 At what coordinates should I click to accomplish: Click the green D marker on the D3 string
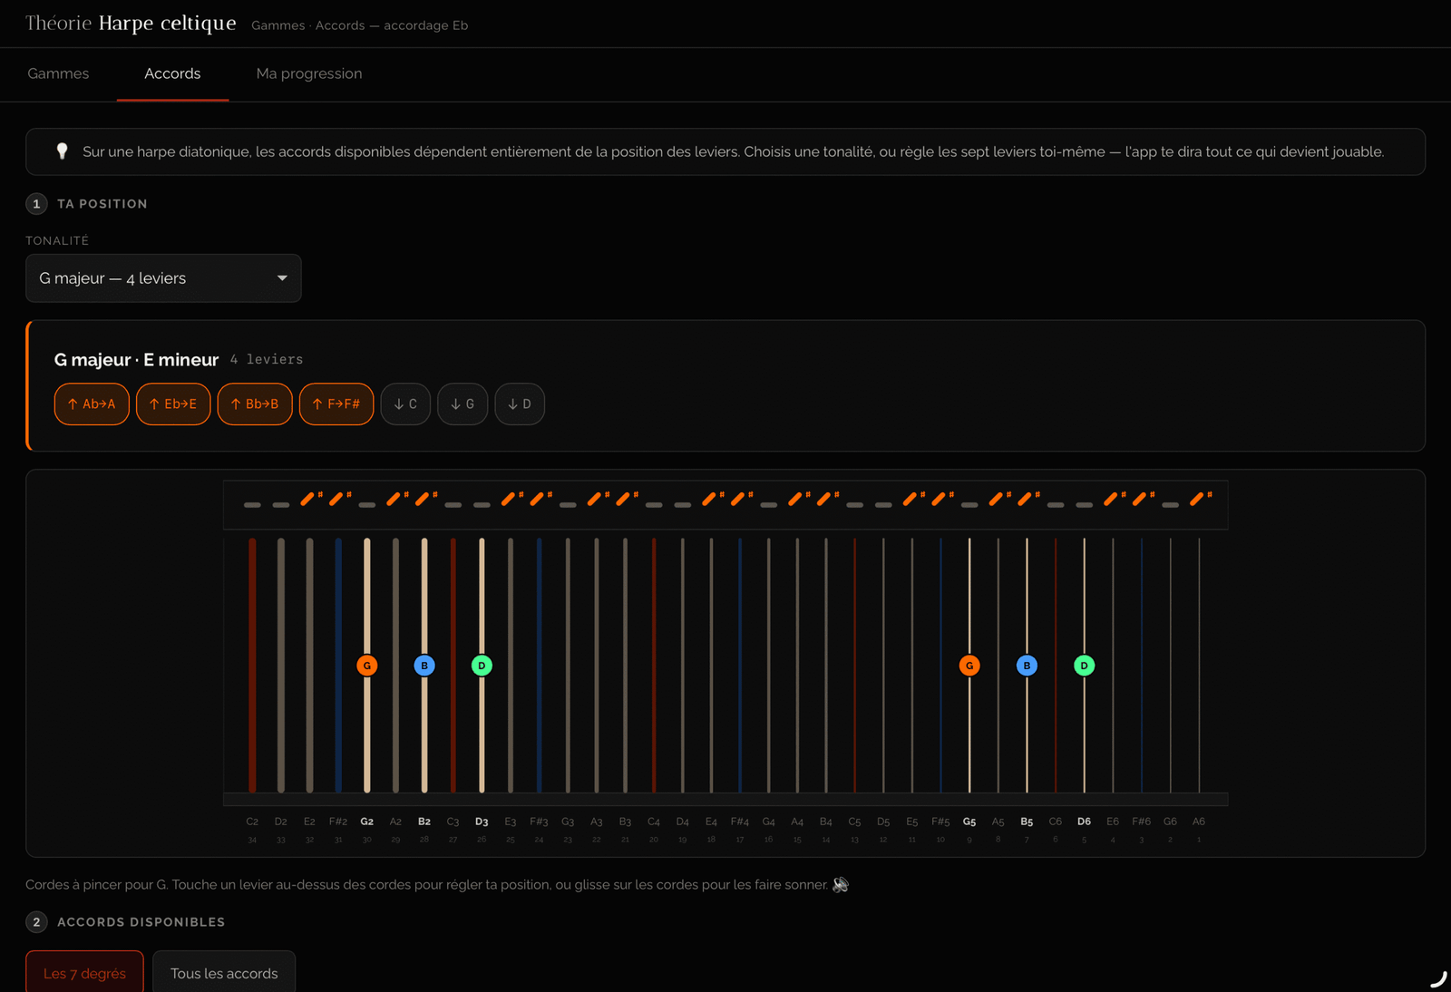point(482,666)
